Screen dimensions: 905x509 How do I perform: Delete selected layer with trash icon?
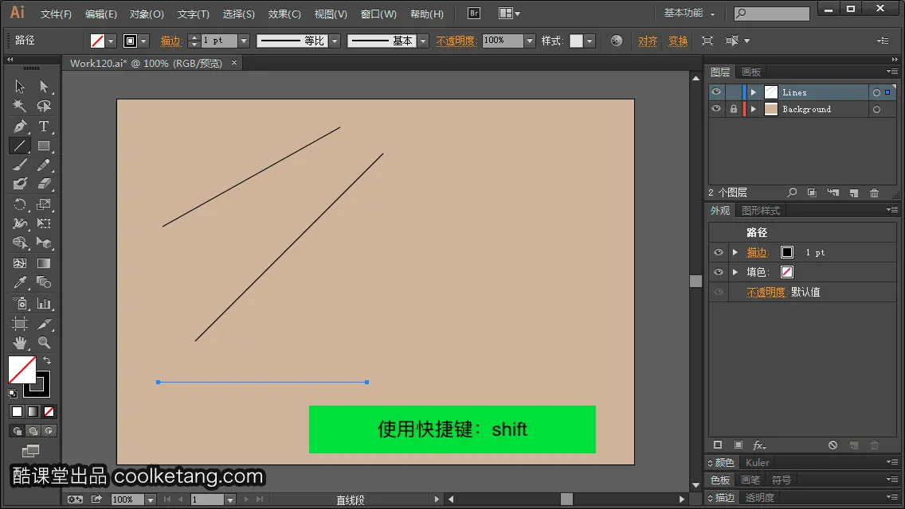click(x=875, y=192)
